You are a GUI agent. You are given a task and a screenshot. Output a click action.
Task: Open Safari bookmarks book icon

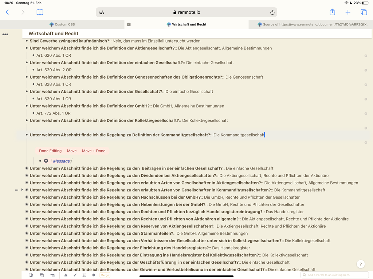coord(40,12)
